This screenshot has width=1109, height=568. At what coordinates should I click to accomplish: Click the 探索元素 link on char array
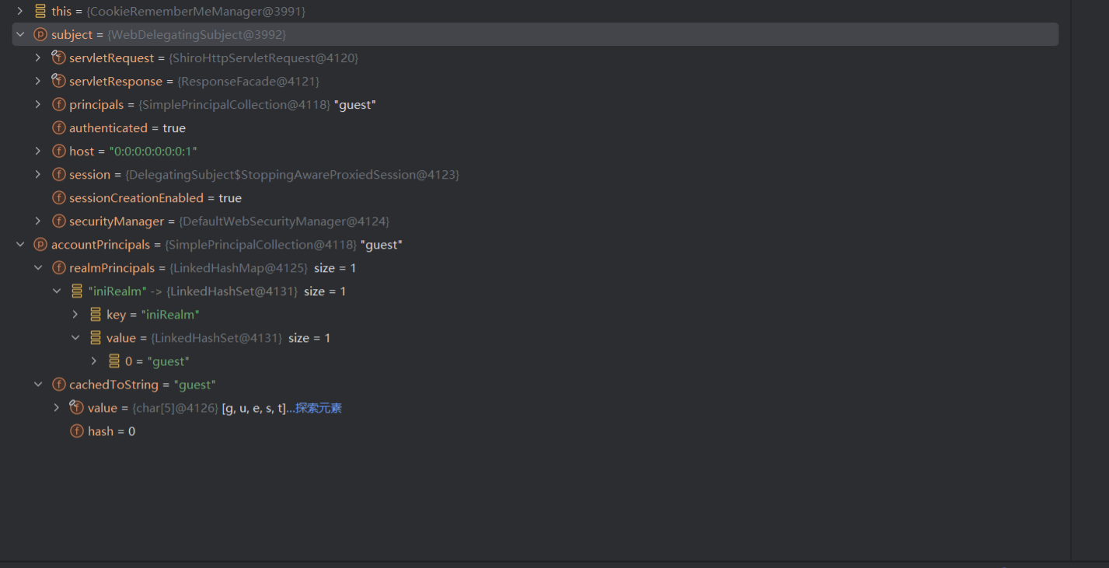point(318,408)
